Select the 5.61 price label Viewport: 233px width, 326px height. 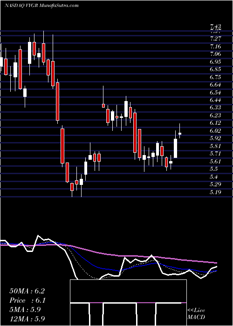point(215,162)
